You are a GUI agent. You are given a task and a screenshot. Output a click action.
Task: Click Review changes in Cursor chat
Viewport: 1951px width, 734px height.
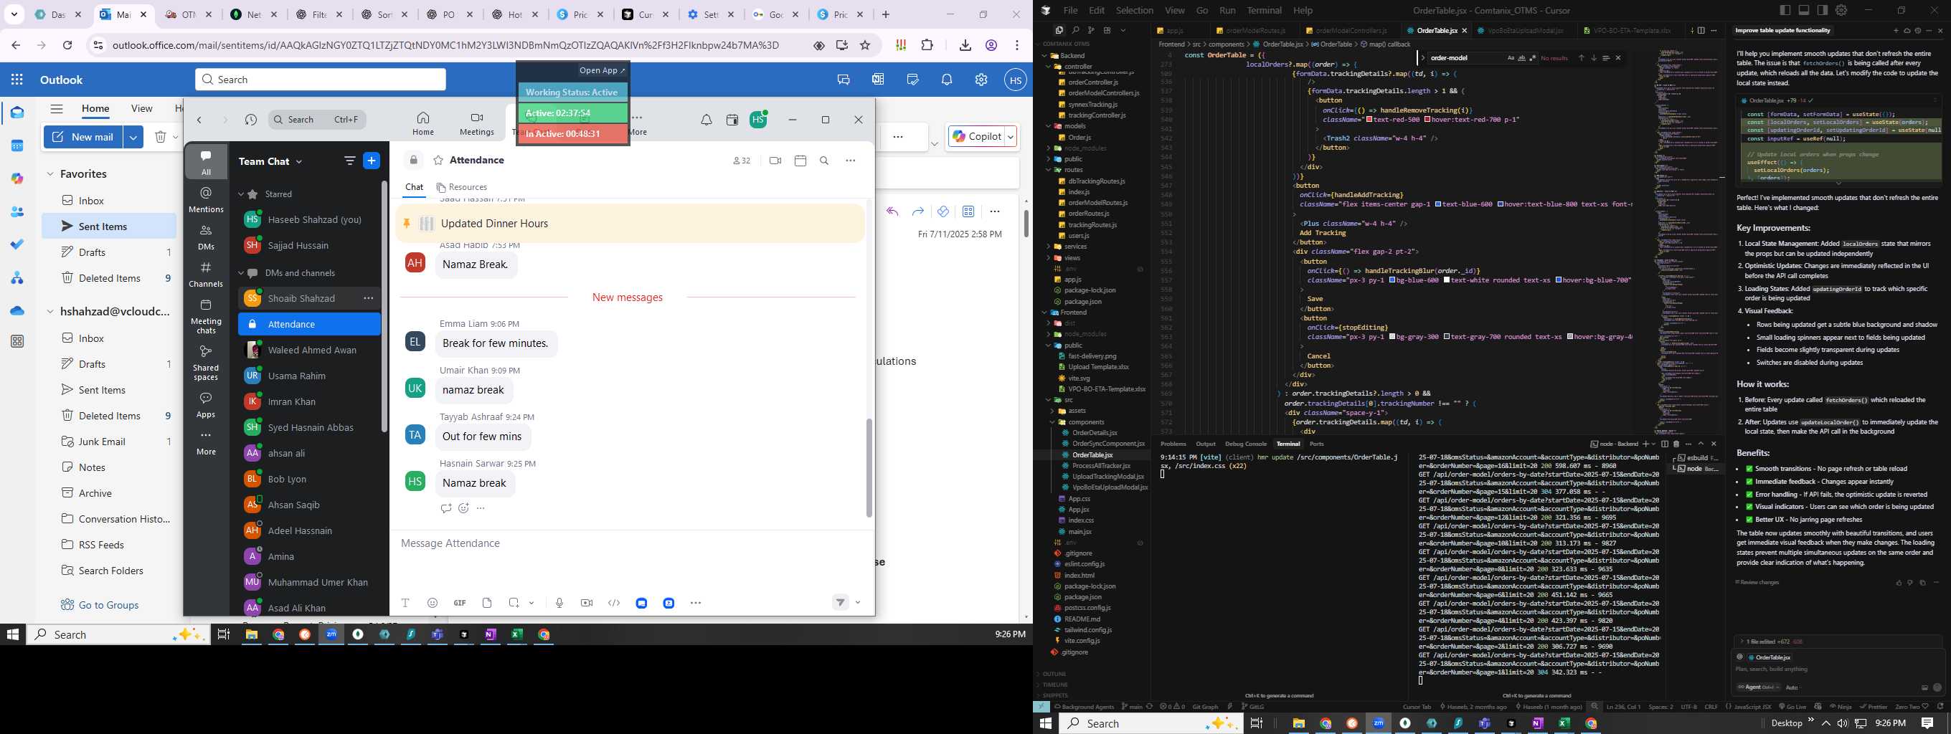(x=1757, y=583)
